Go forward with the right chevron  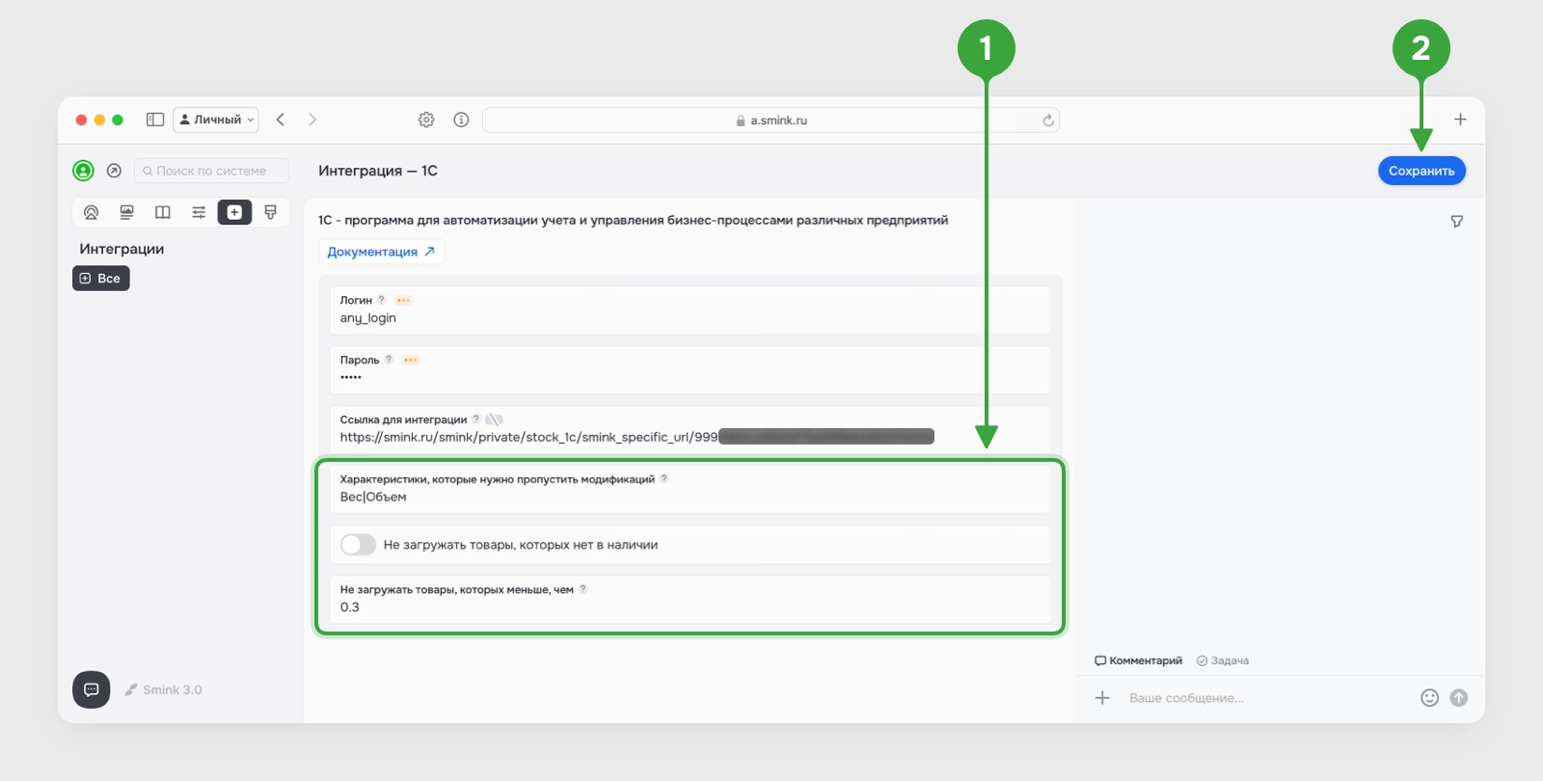coord(312,120)
